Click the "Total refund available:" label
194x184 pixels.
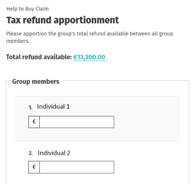point(39,57)
